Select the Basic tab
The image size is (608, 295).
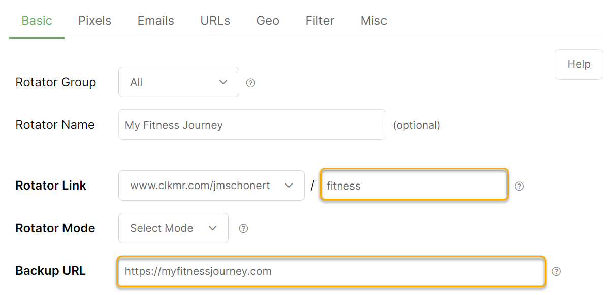pyautogui.click(x=37, y=20)
